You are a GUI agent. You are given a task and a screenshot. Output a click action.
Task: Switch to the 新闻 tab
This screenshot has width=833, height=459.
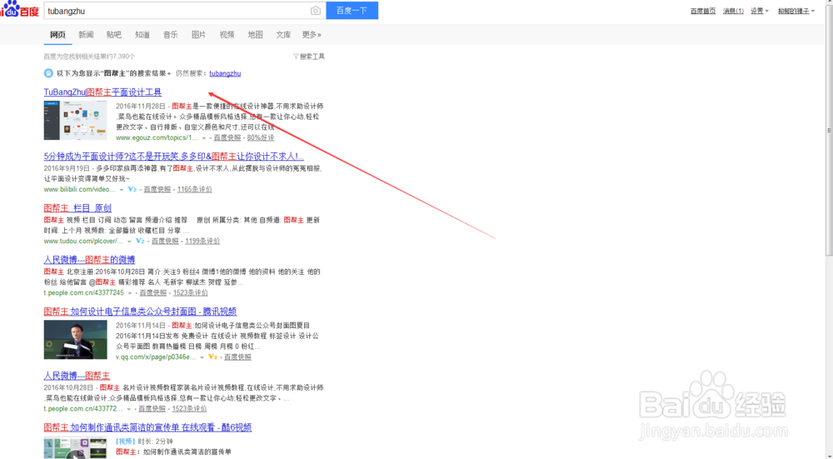click(x=86, y=34)
